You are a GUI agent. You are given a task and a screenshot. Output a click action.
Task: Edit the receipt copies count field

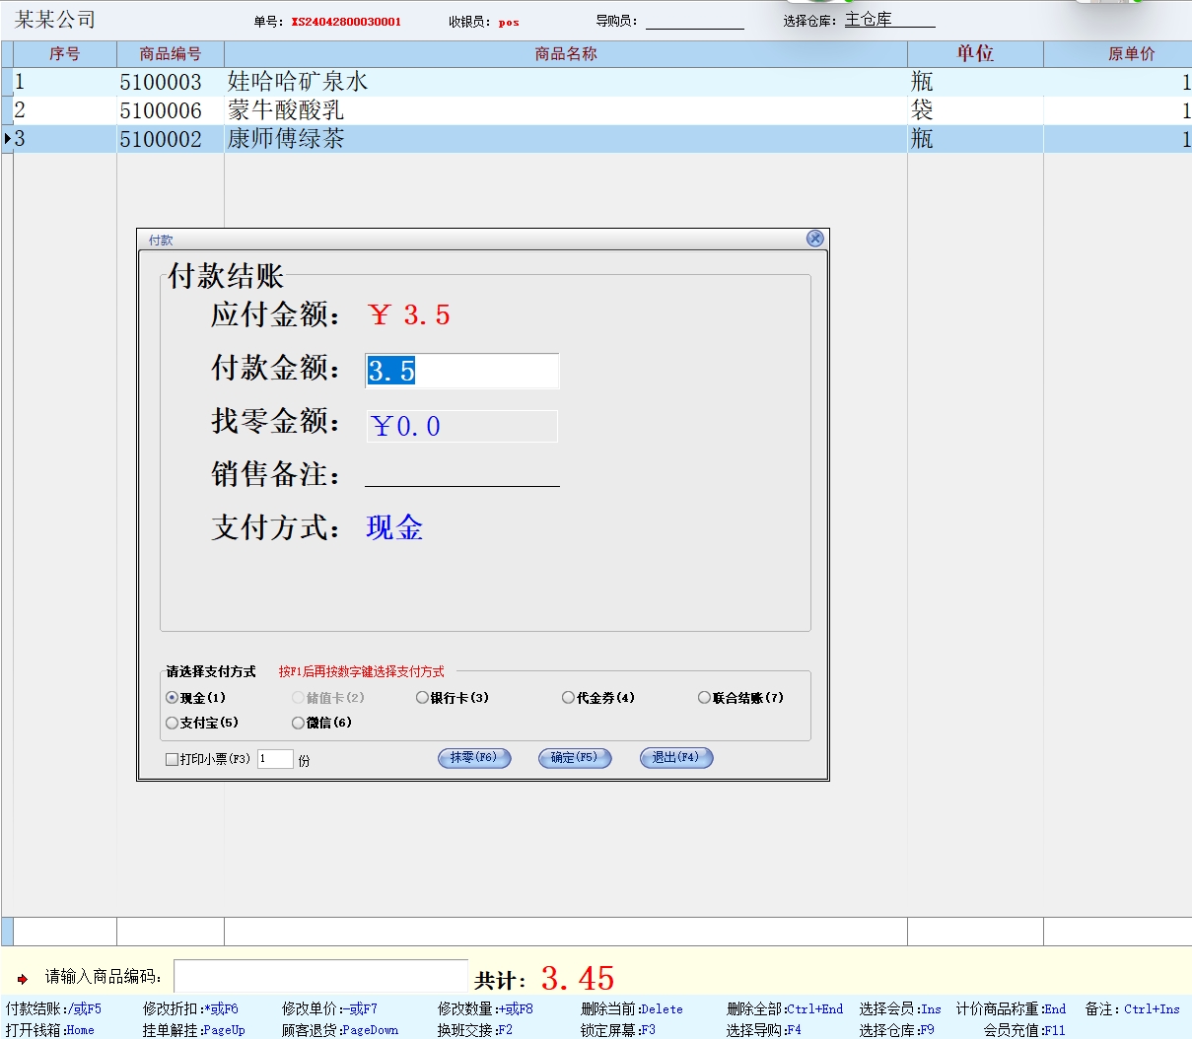275,759
